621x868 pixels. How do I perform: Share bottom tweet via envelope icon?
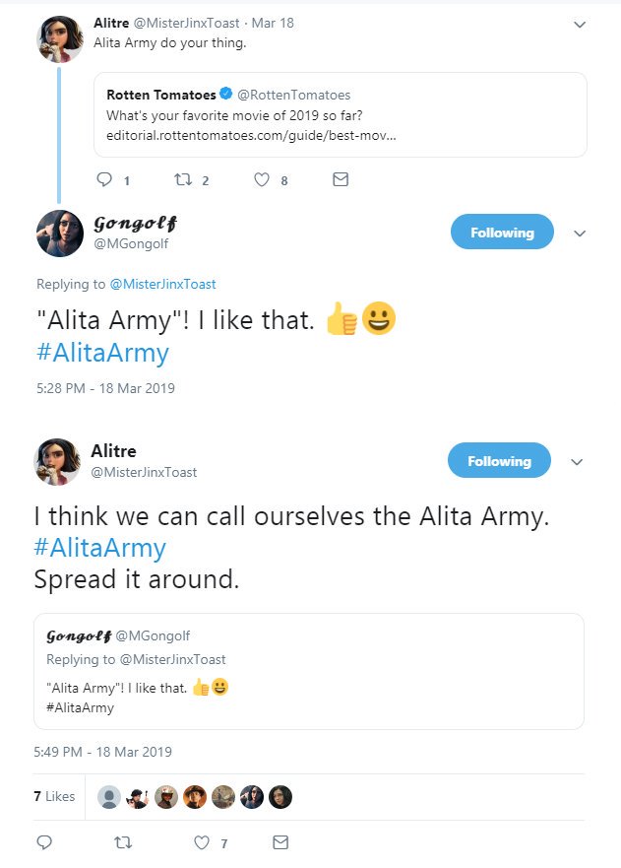280,843
